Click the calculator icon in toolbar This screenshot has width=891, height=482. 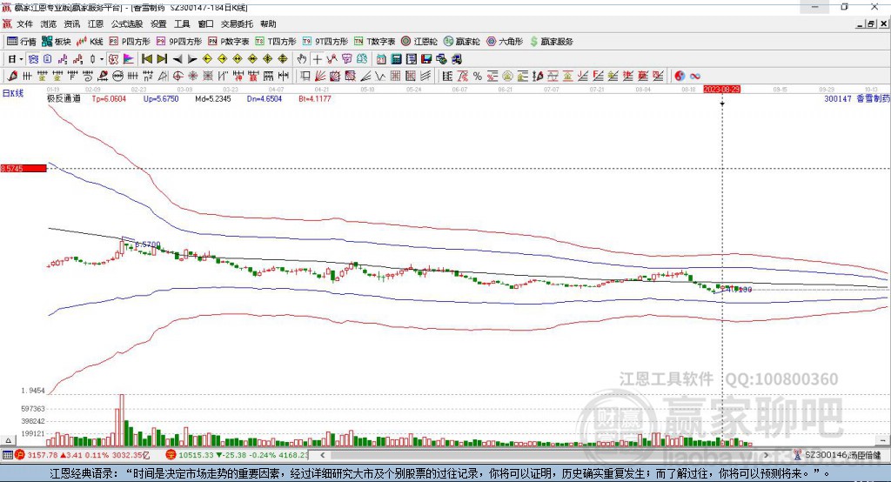(397, 59)
